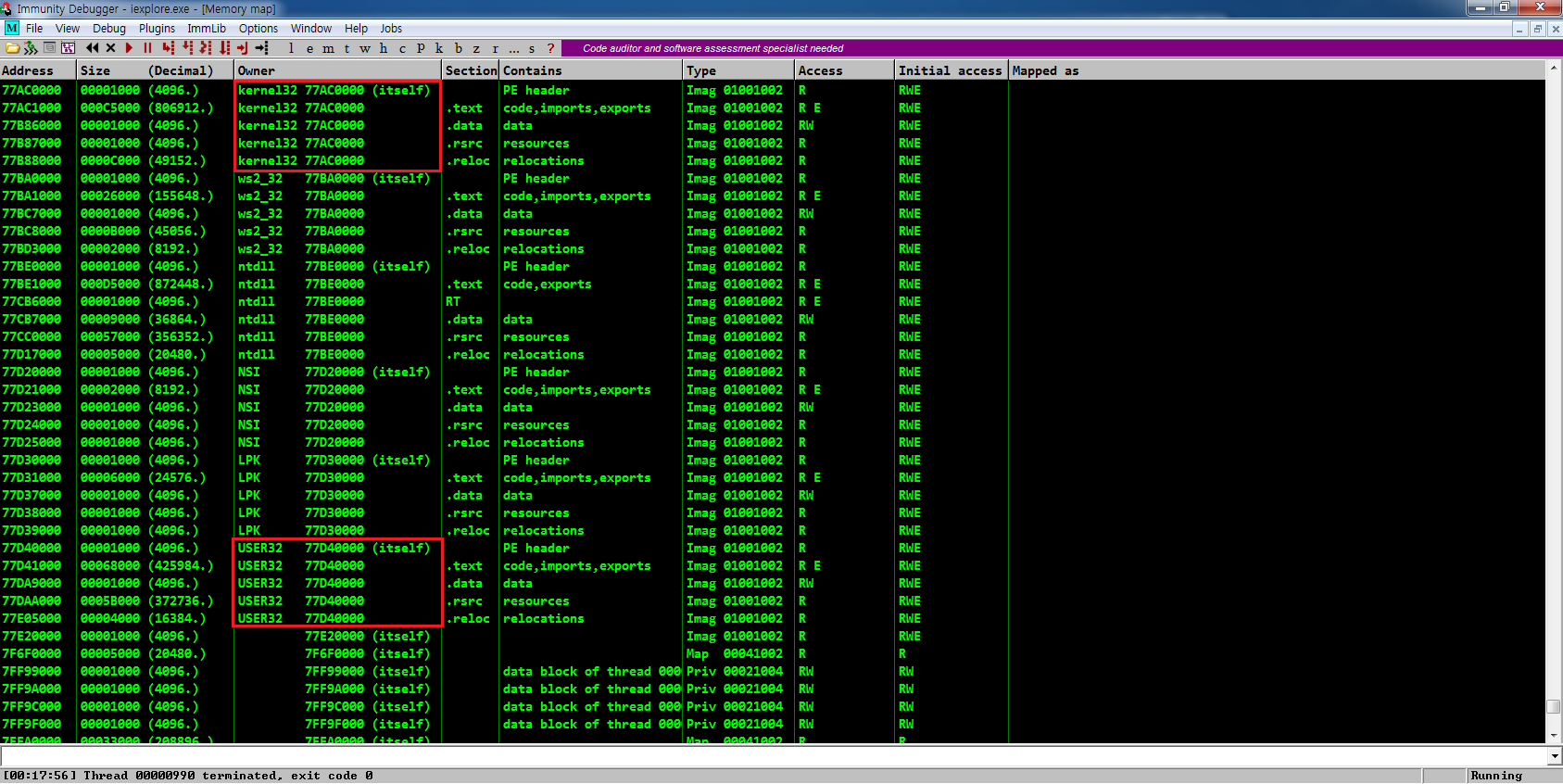Show hardware breakpoints via 'z' button
Viewport: 1563px width, 784px height.
coord(476,48)
